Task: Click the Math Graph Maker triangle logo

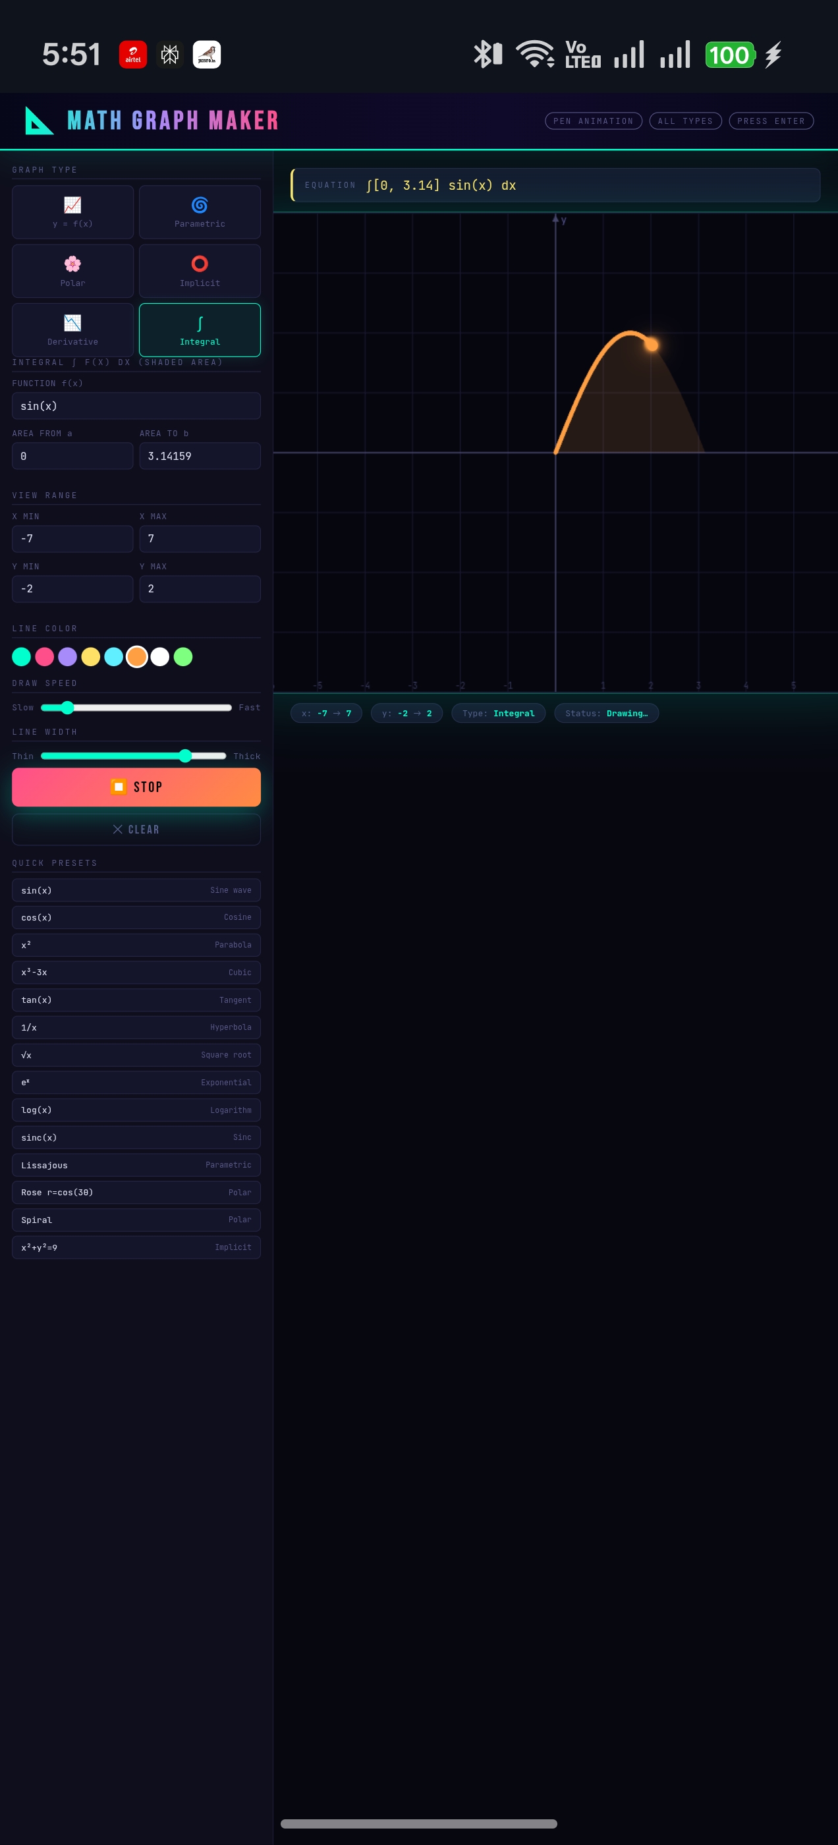Action: click(x=39, y=121)
